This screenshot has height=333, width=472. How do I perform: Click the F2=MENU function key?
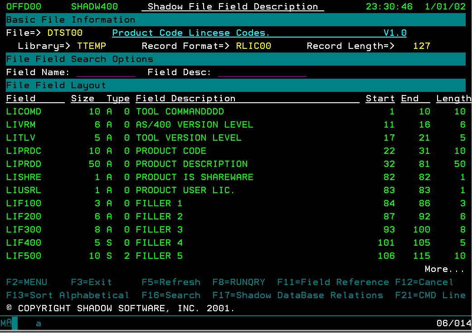click(27, 282)
